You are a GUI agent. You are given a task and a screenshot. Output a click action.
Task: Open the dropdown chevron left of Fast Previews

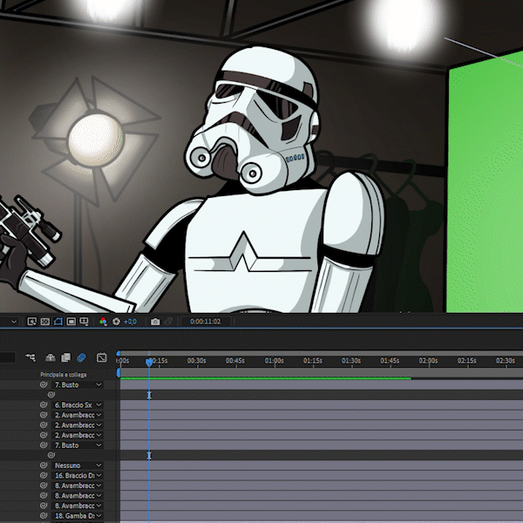tap(14, 322)
